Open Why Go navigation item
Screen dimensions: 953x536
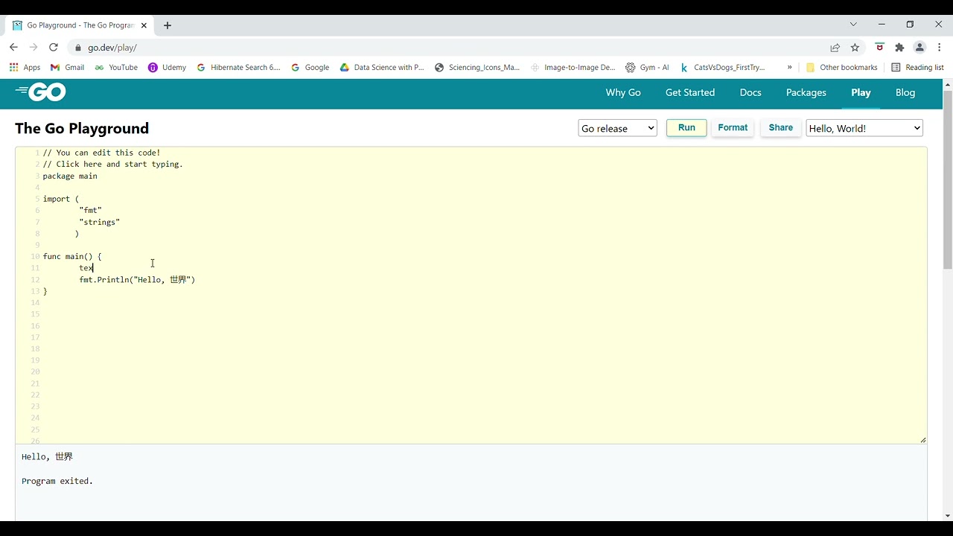623,92
